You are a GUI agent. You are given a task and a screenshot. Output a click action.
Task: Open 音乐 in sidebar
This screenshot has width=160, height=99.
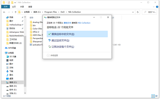[11, 75]
